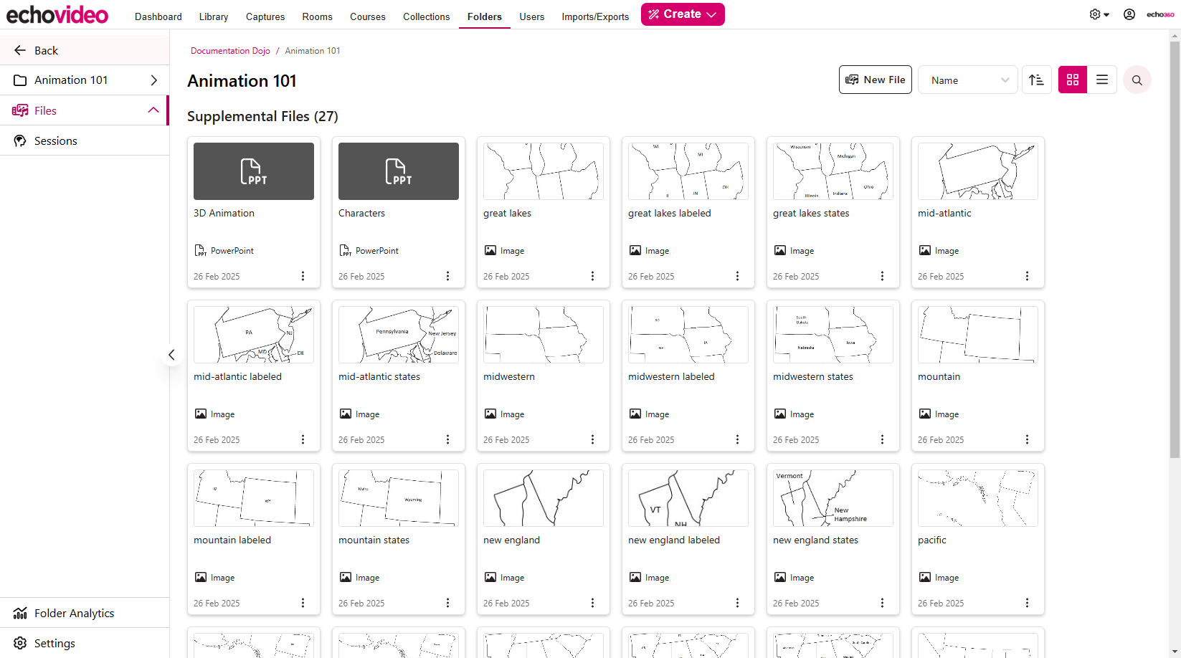This screenshot has width=1181, height=658.
Task: Open the Library tab
Action: coord(214,16)
